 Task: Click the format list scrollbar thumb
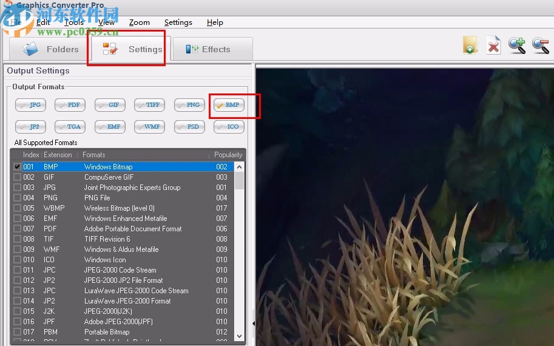240,181
